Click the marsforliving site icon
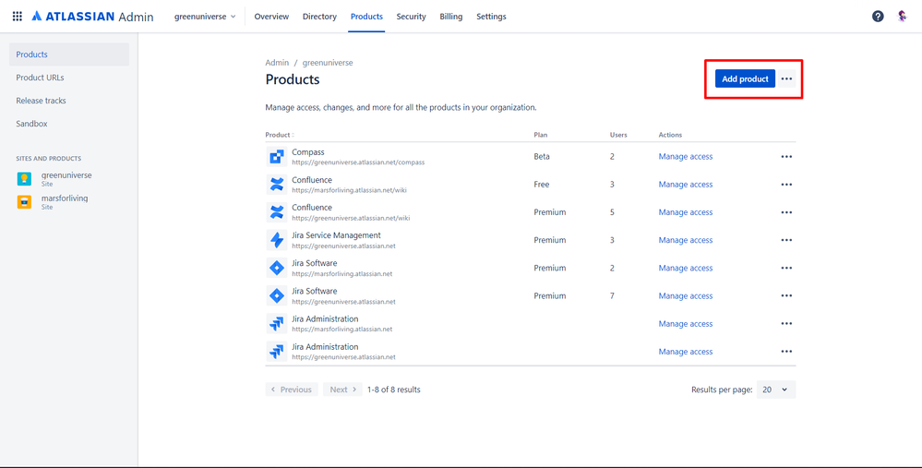 tap(25, 201)
